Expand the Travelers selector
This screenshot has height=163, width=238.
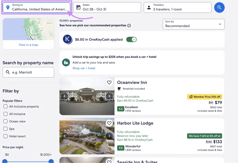pos(177,7)
